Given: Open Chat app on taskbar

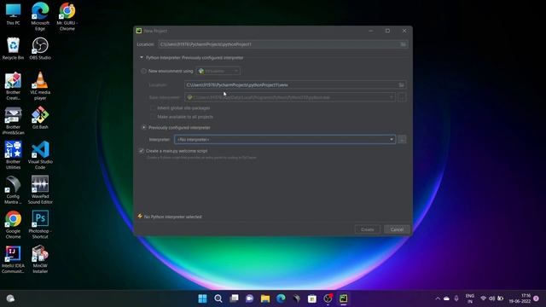Looking at the screenshot, I should [250, 298].
